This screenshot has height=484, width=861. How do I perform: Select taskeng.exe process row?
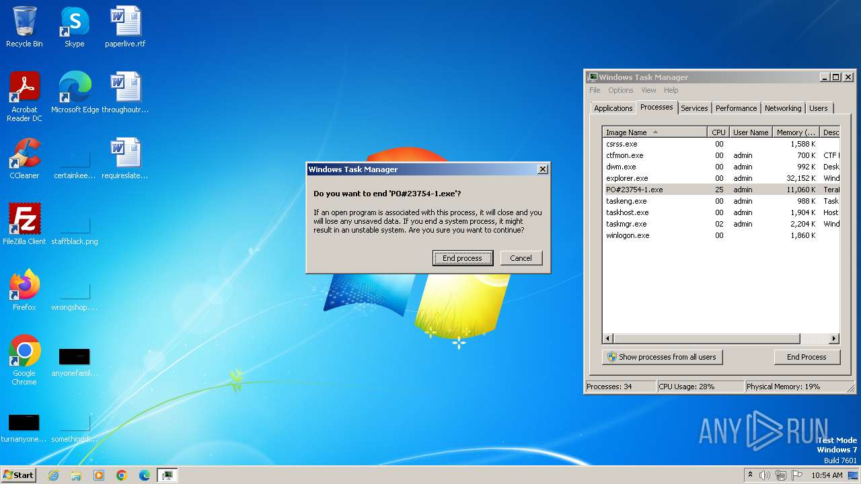[x=721, y=201]
